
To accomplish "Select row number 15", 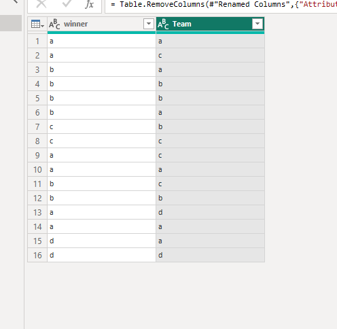I will pyautogui.click(x=37, y=241).
